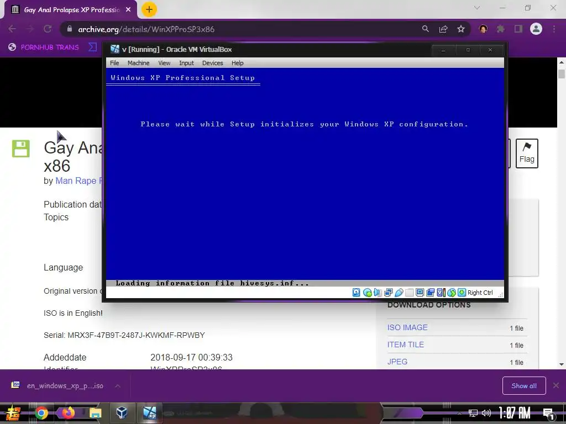Click the display monitor icon in VirtualBox status bar
The image size is (566, 424).
point(420,293)
